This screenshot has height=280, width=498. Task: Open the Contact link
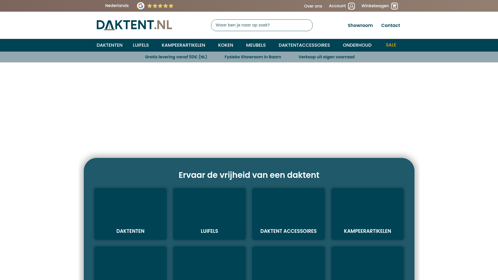390,25
